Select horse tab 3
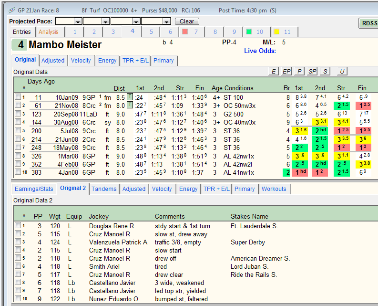Viewport: 378px width, 306px height. click(x=113, y=32)
